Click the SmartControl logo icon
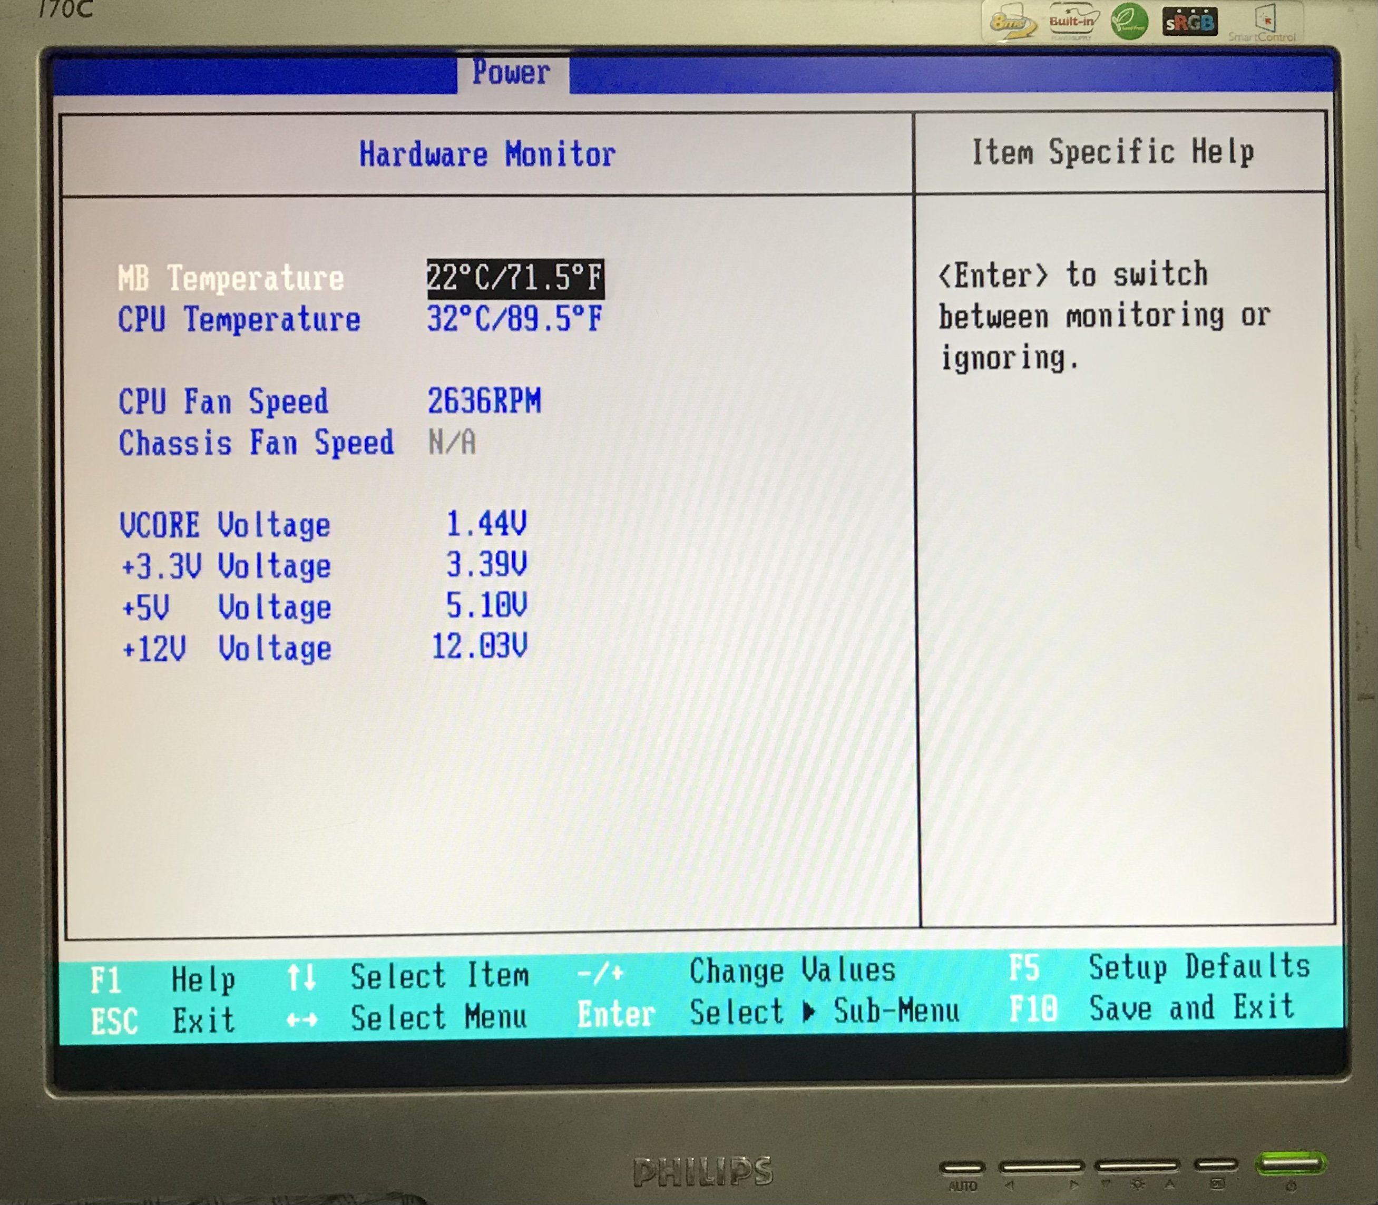The width and height of the screenshot is (1378, 1205). point(1264,23)
